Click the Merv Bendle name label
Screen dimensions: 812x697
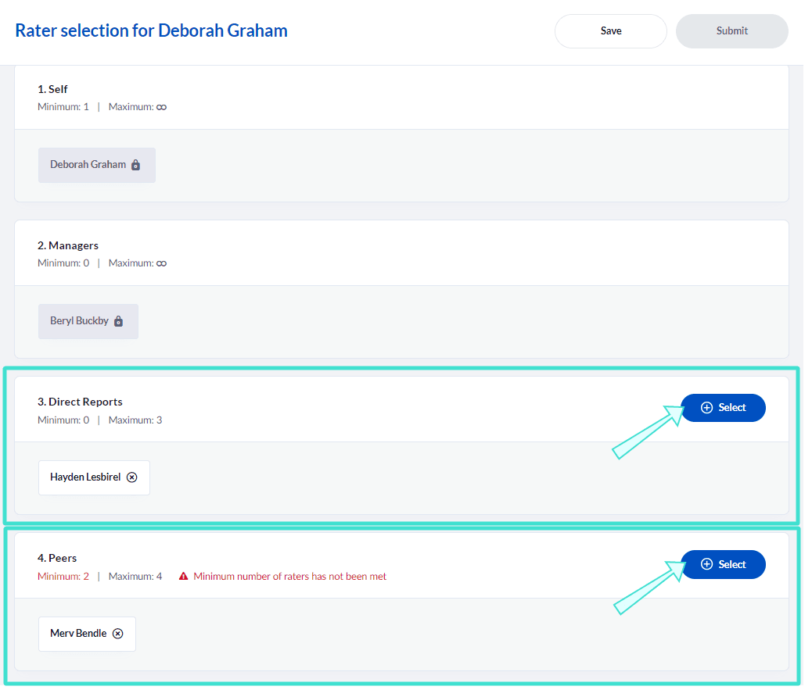click(78, 634)
